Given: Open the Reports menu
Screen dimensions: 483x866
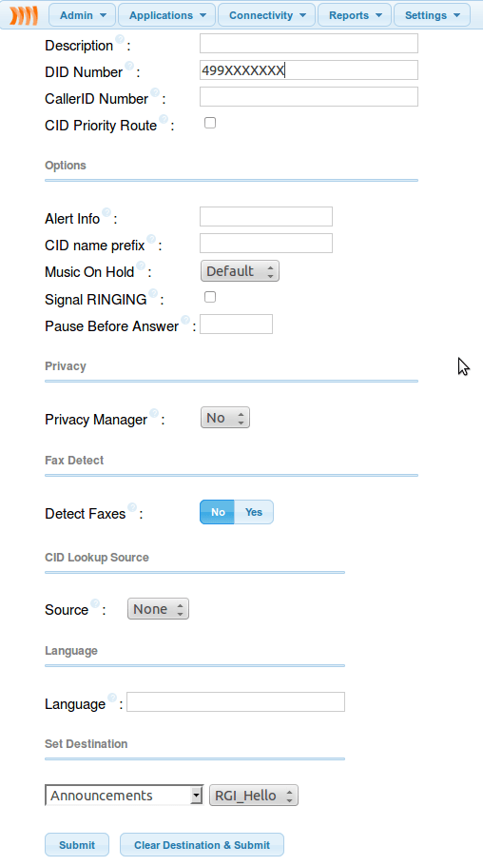Looking at the screenshot, I should 355,15.
